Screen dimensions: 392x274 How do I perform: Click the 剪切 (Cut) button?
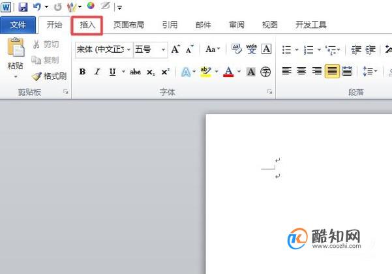pyautogui.click(x=46, y=44)
